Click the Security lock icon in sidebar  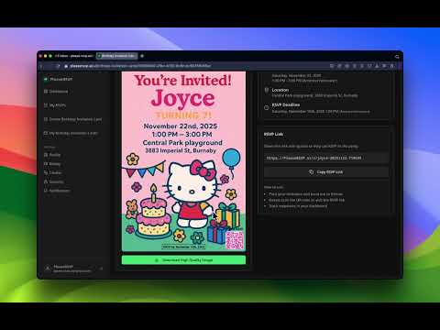(x=46, y=181)
